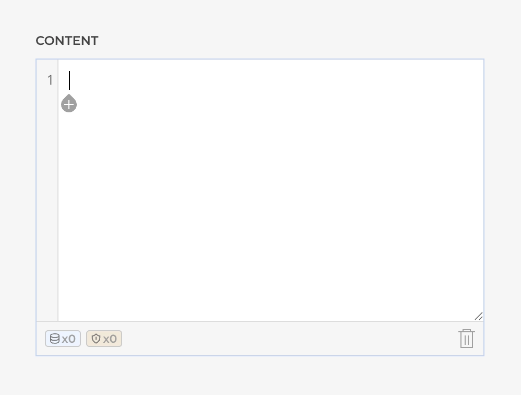Open the database references x0 badge
The width and height of the screenshot is (521, 395).
63,339
